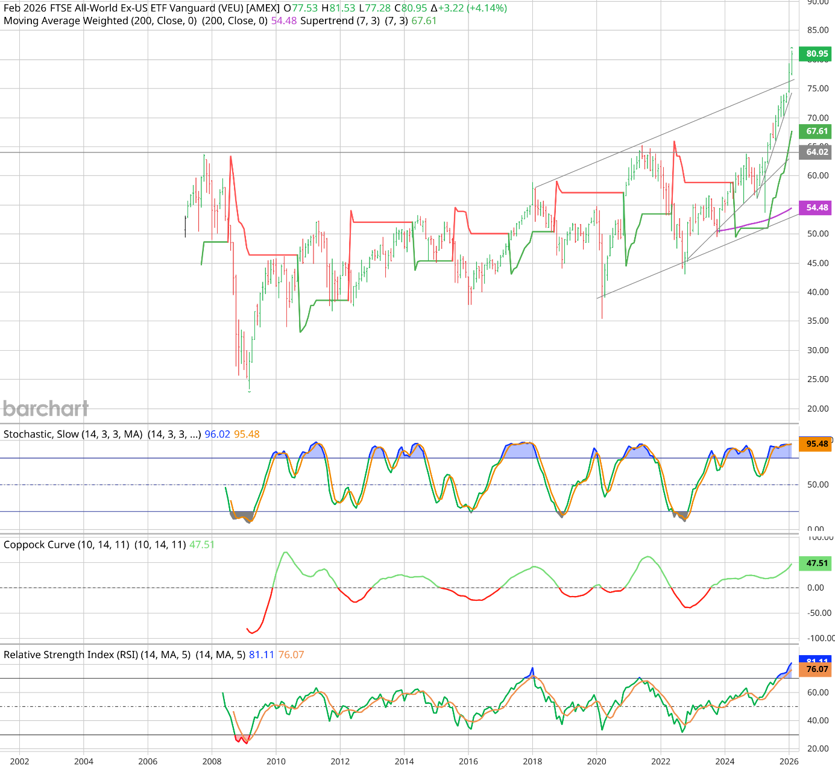Click the barchart watermark logo
This screenshot has height=772, width=835.
point(45,409)
